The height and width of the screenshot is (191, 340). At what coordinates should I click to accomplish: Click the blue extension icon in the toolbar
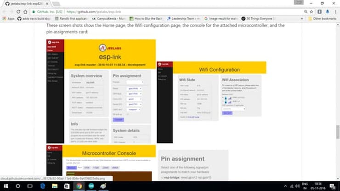coord(328,11)
